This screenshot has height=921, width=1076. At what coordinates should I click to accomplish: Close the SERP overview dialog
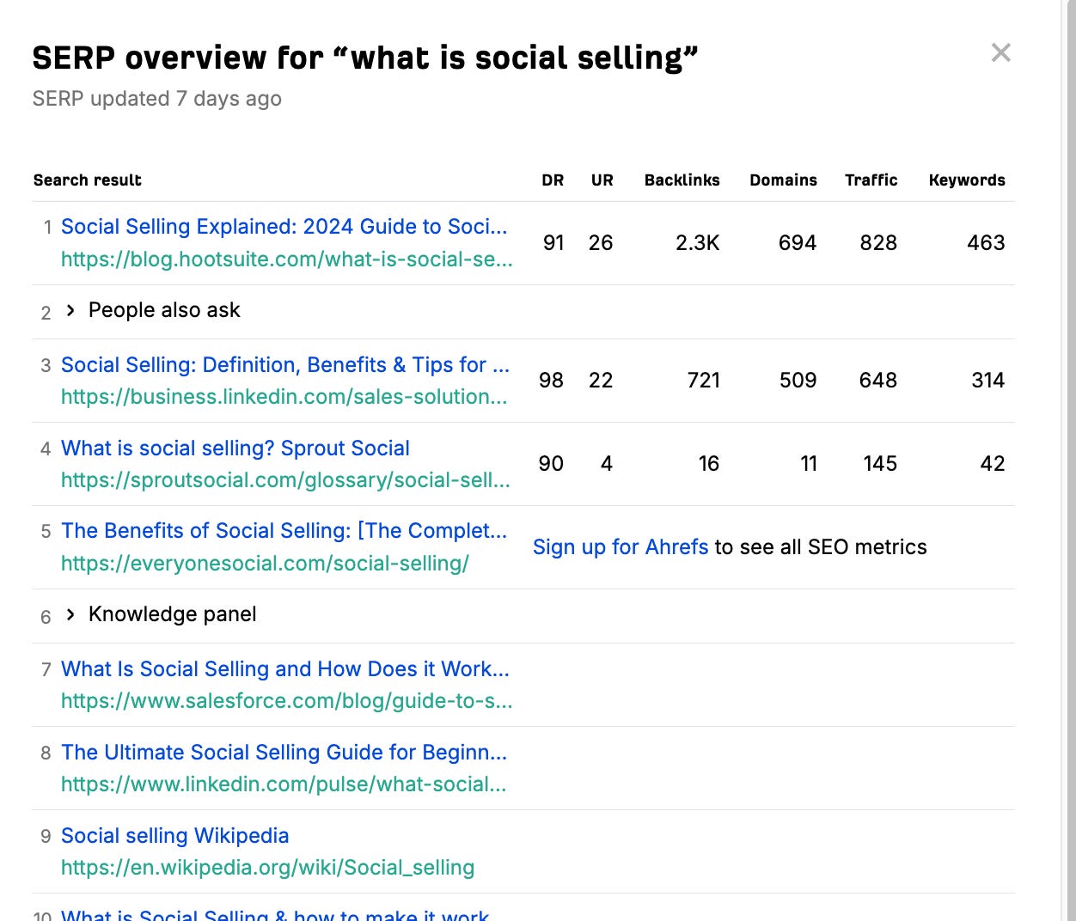pyautogui.click(x=1000, y=52)
